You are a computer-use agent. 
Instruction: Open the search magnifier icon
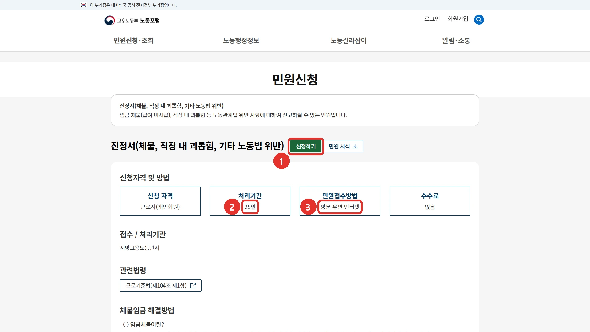click(479, 20)
